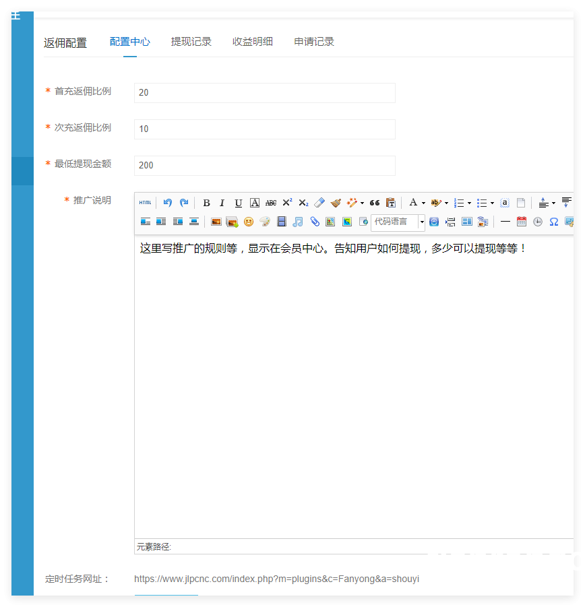Apply italic formatting
The width and height of the screenshot is (585, 607).
pos(222,203)
